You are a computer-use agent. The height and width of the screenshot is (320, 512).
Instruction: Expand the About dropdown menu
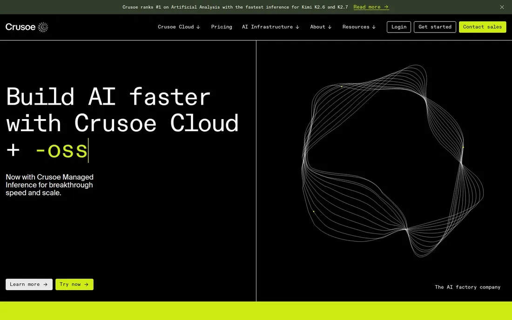click(321, 27)
